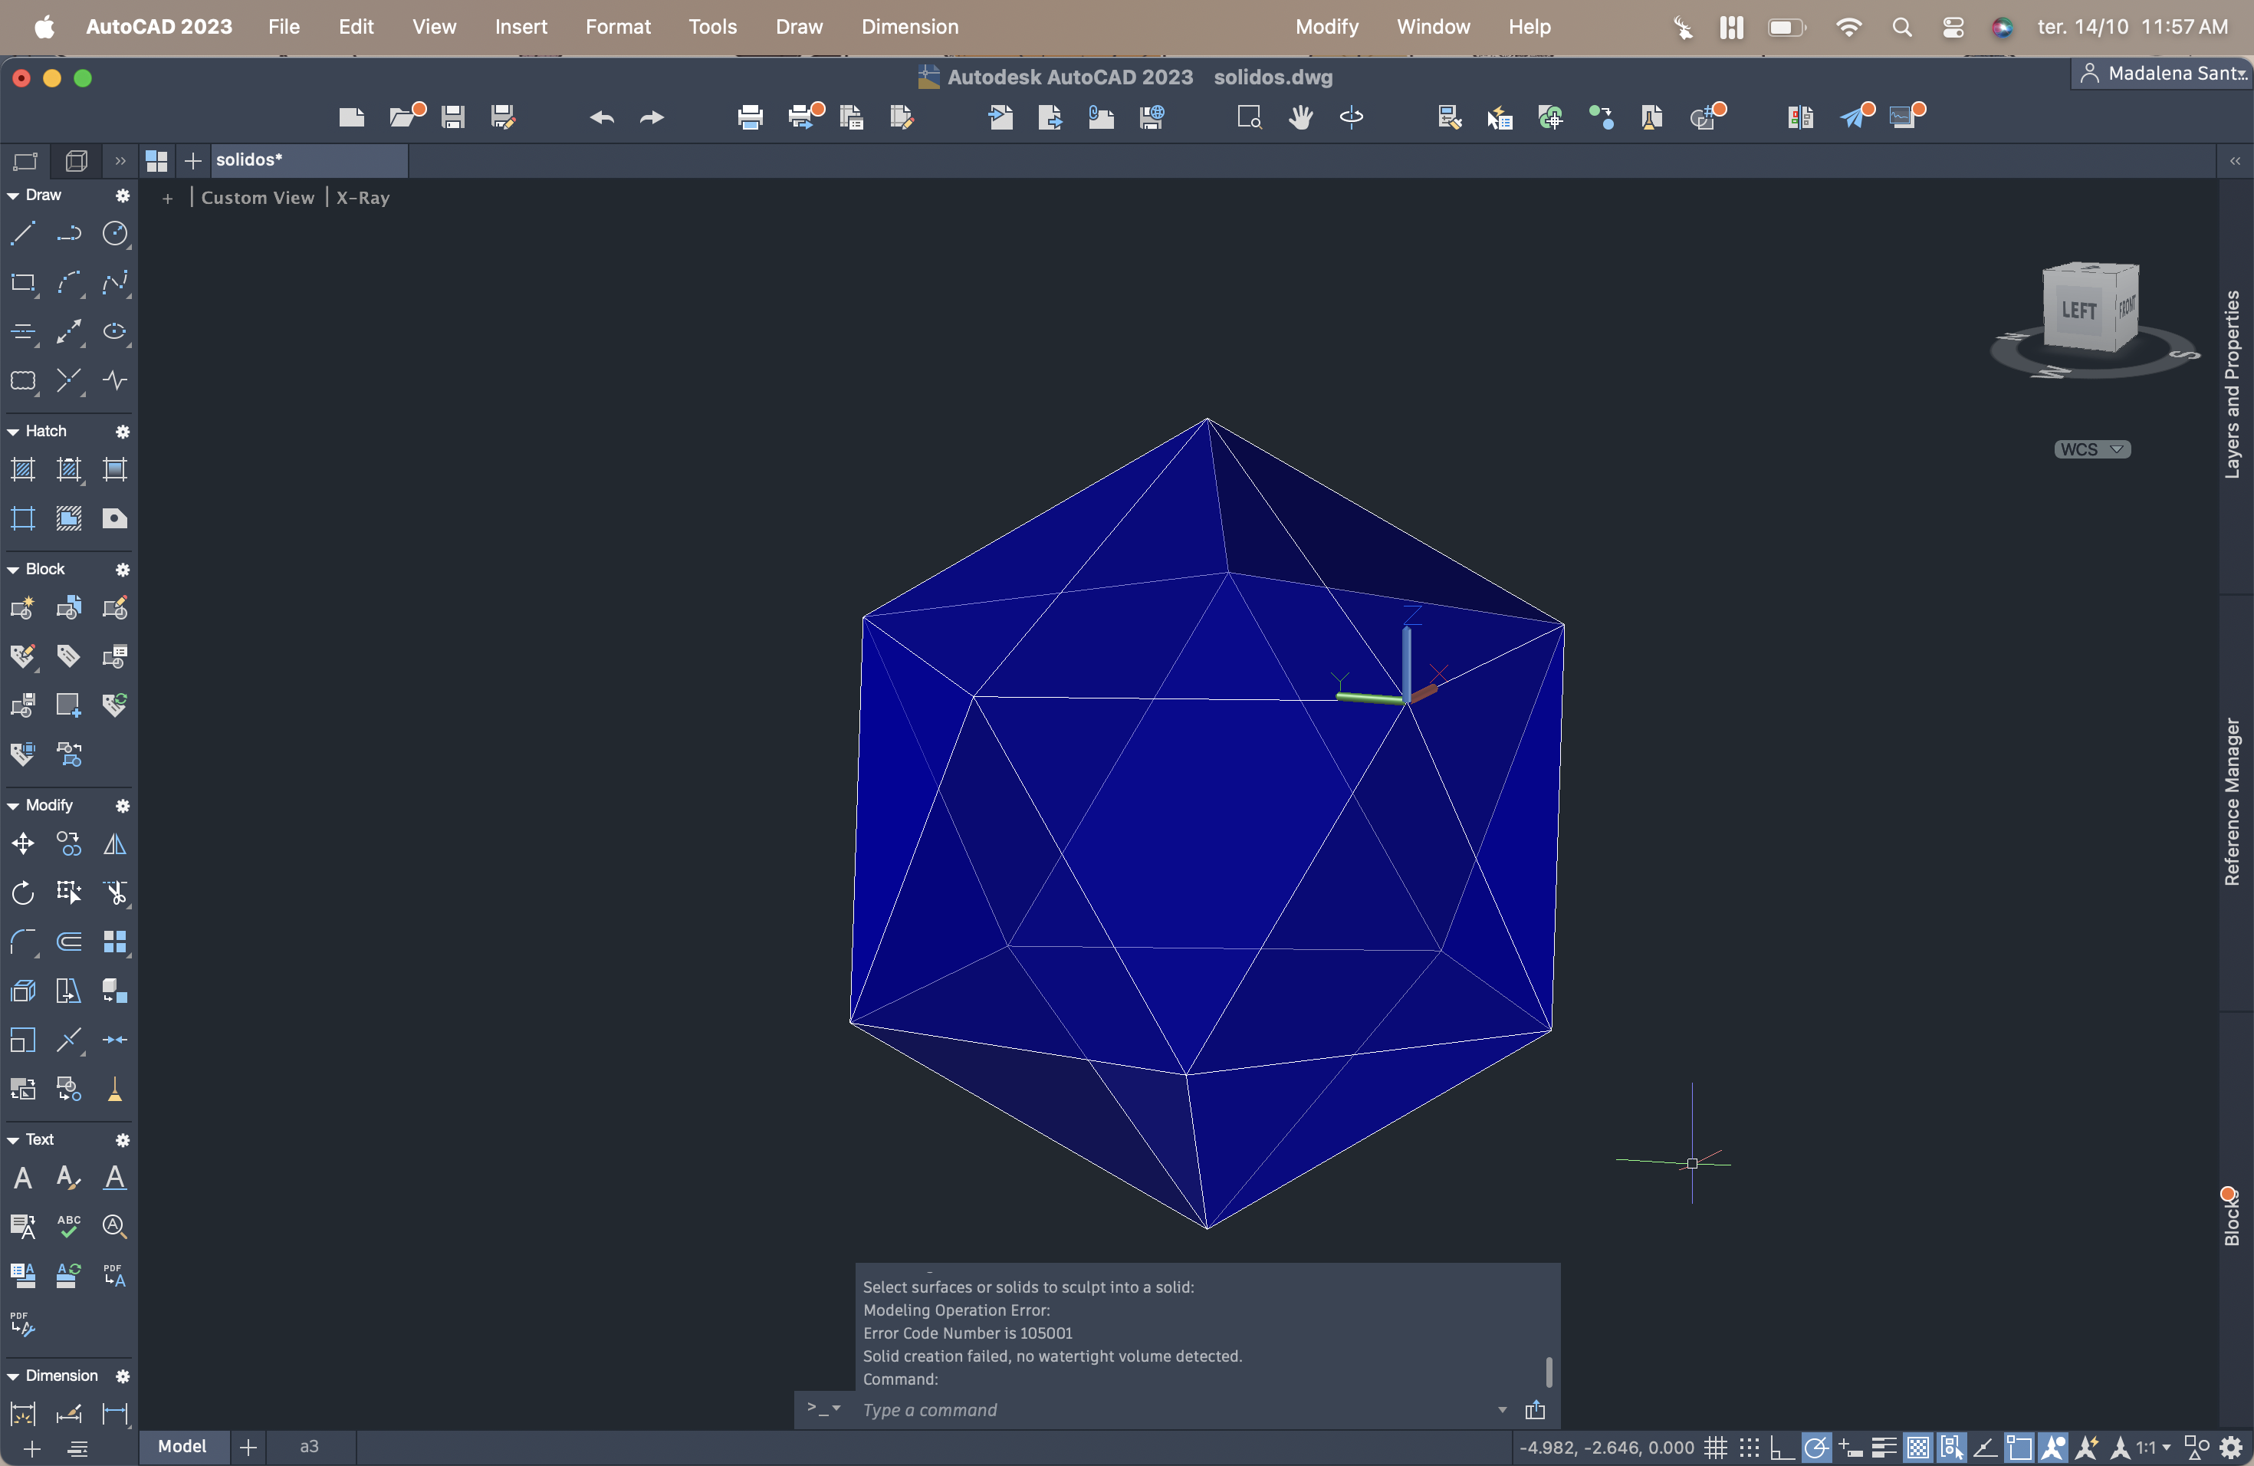This screenshot has width=2254, height=1466.
Task: Open the Dimension menu
Action: (x=909, y=27)
